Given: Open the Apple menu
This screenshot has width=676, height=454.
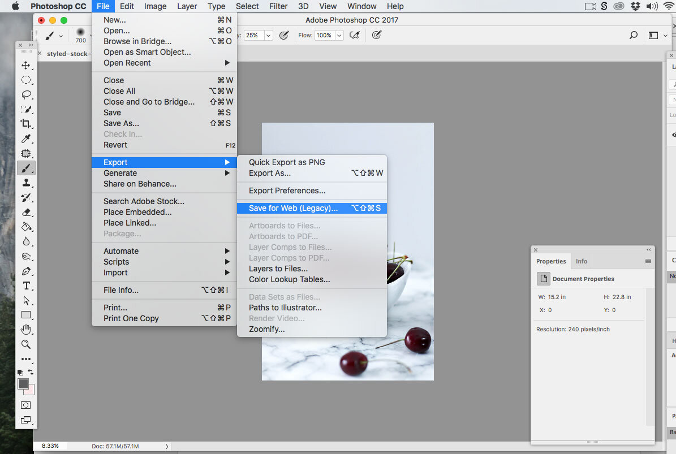Looking at the screenshot, I should (x=15, y=6).
